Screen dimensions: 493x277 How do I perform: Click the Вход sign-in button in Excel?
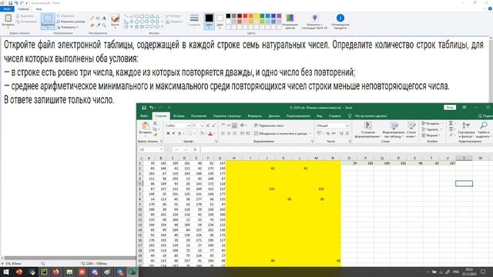coord(450,108)
